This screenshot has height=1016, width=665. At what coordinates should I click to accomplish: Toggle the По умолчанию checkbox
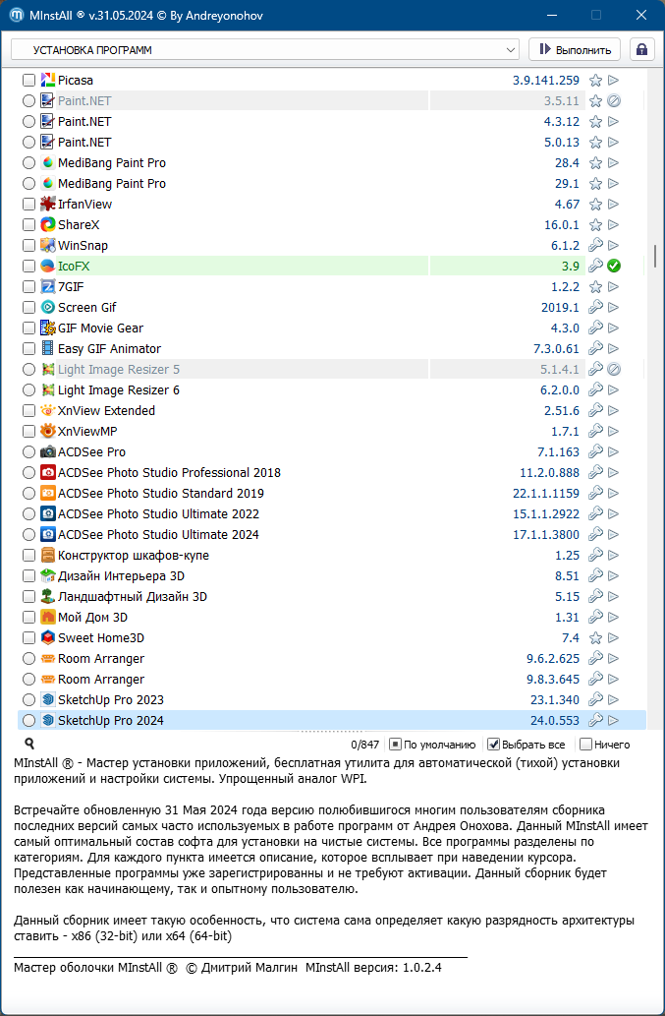(x=395, y=745)
